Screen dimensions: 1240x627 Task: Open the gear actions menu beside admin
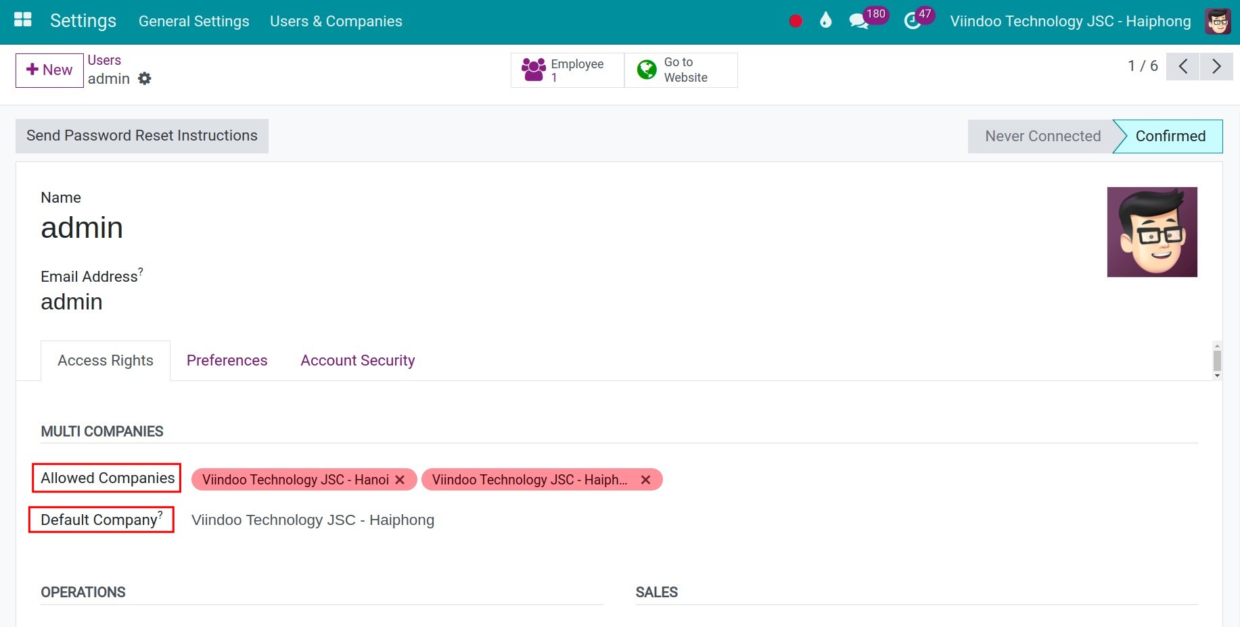pos(145,78)
